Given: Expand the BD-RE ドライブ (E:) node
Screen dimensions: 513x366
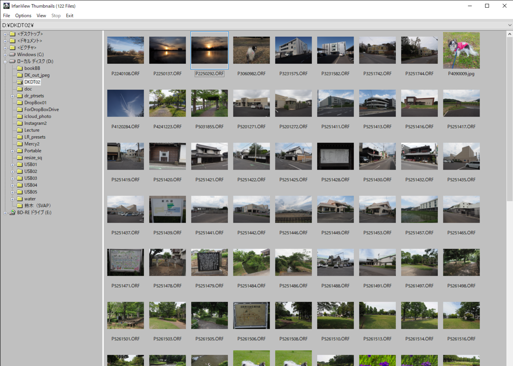Looking at the screenshot, I should pos(5,213).
